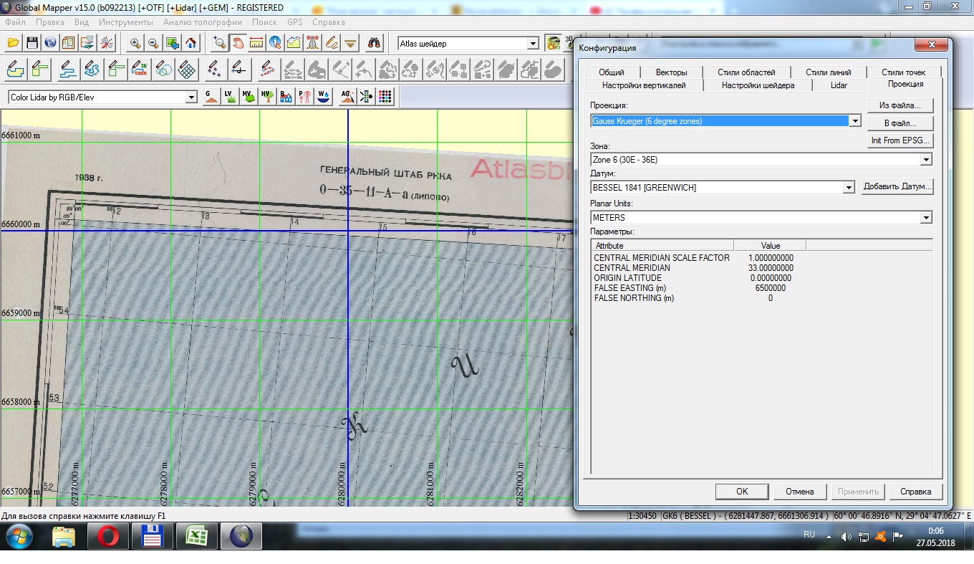Click the Open file folder icon
The image size is (974, 564).
(x=13, y=43)
